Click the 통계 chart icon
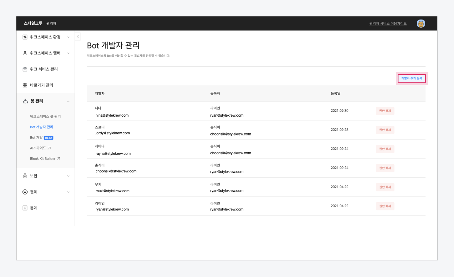 [x=25, y=208]
